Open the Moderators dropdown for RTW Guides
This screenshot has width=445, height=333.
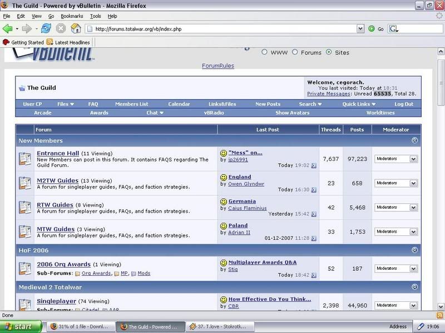point(396,208)
